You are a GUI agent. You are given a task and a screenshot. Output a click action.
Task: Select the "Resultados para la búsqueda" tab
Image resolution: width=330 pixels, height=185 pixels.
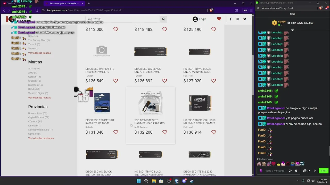(64, 3)
